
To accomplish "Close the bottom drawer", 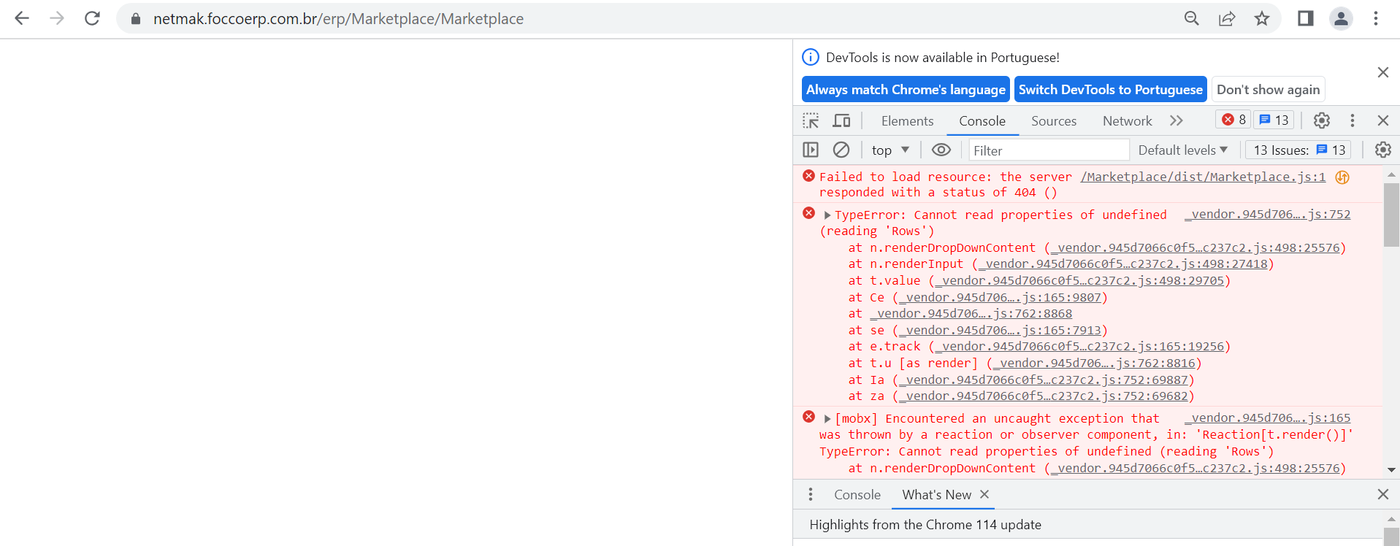I will point(1383,494).
